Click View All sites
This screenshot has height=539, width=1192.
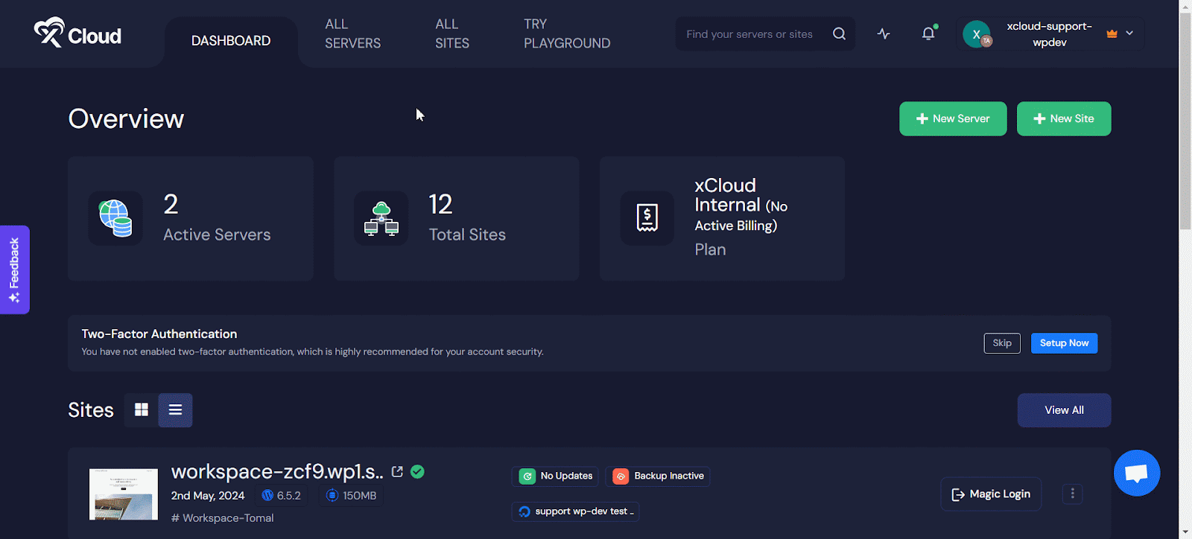pos(1064,410)
